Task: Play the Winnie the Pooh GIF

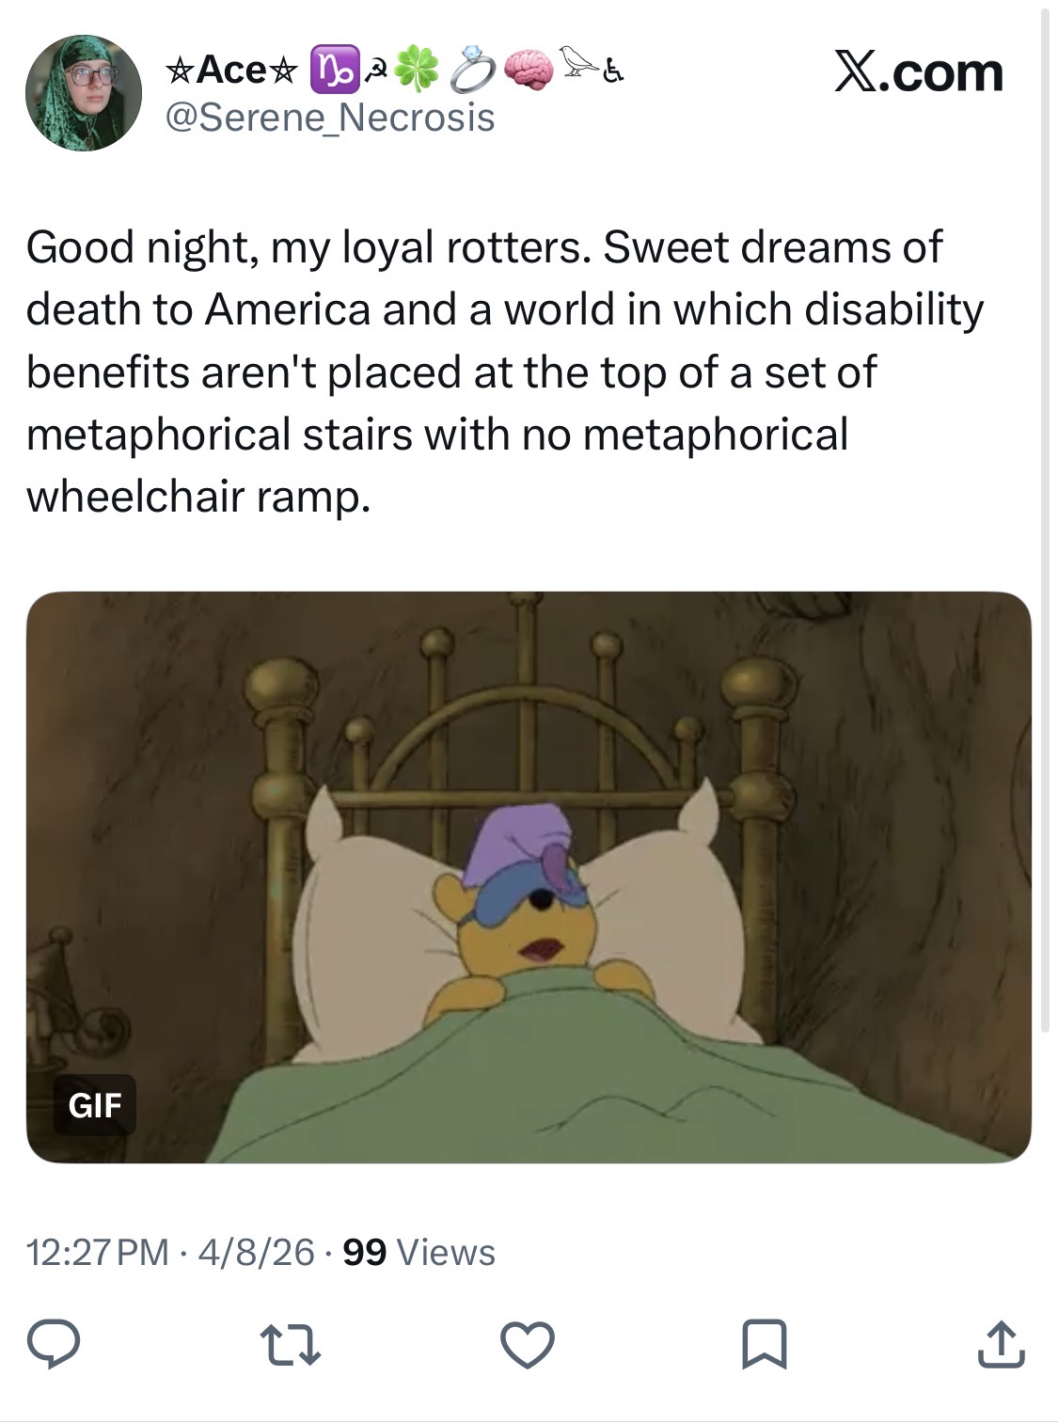Action: (529, 877)
